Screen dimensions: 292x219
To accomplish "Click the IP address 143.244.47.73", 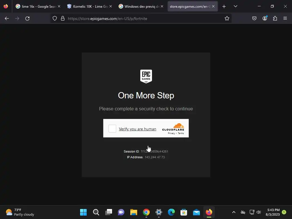I will coord(155,157).
